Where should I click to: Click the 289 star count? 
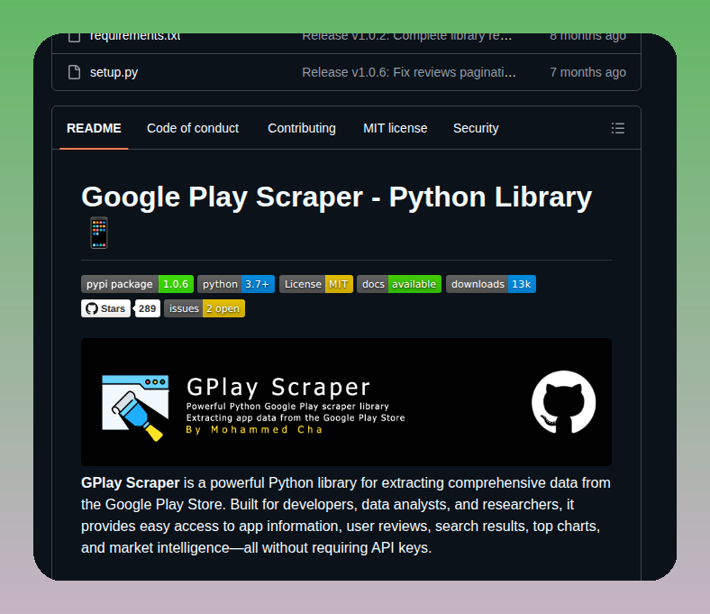click(147, 308)
